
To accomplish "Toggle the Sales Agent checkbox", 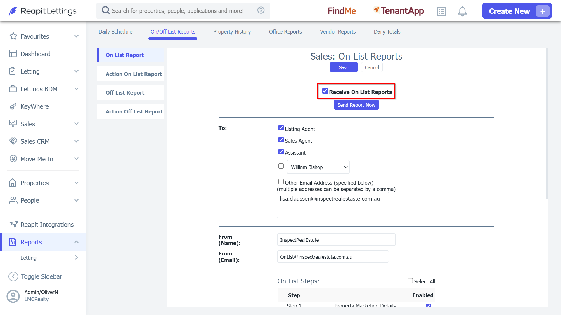I will pyautogui.click(x=281, y=140).
